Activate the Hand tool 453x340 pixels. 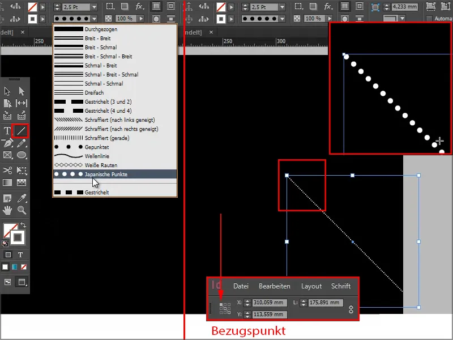coord(7,210)
